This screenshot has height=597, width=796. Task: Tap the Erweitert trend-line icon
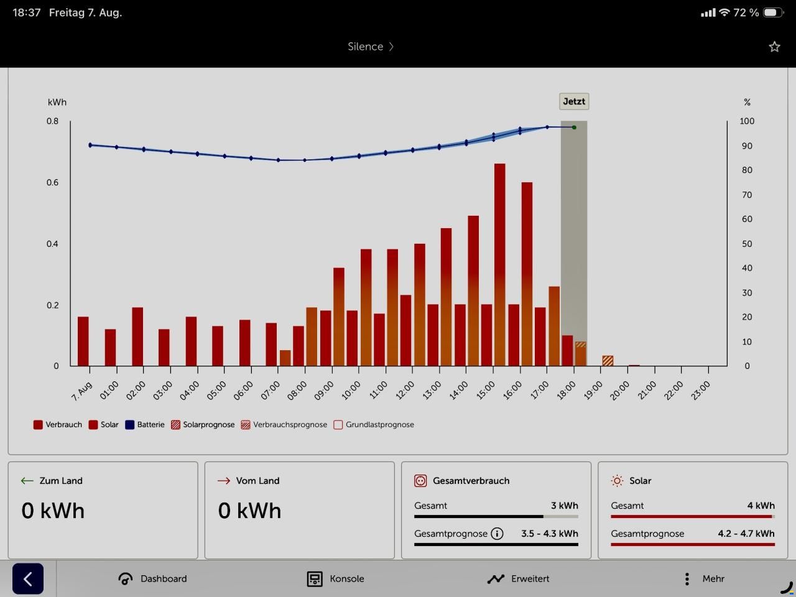496,579
